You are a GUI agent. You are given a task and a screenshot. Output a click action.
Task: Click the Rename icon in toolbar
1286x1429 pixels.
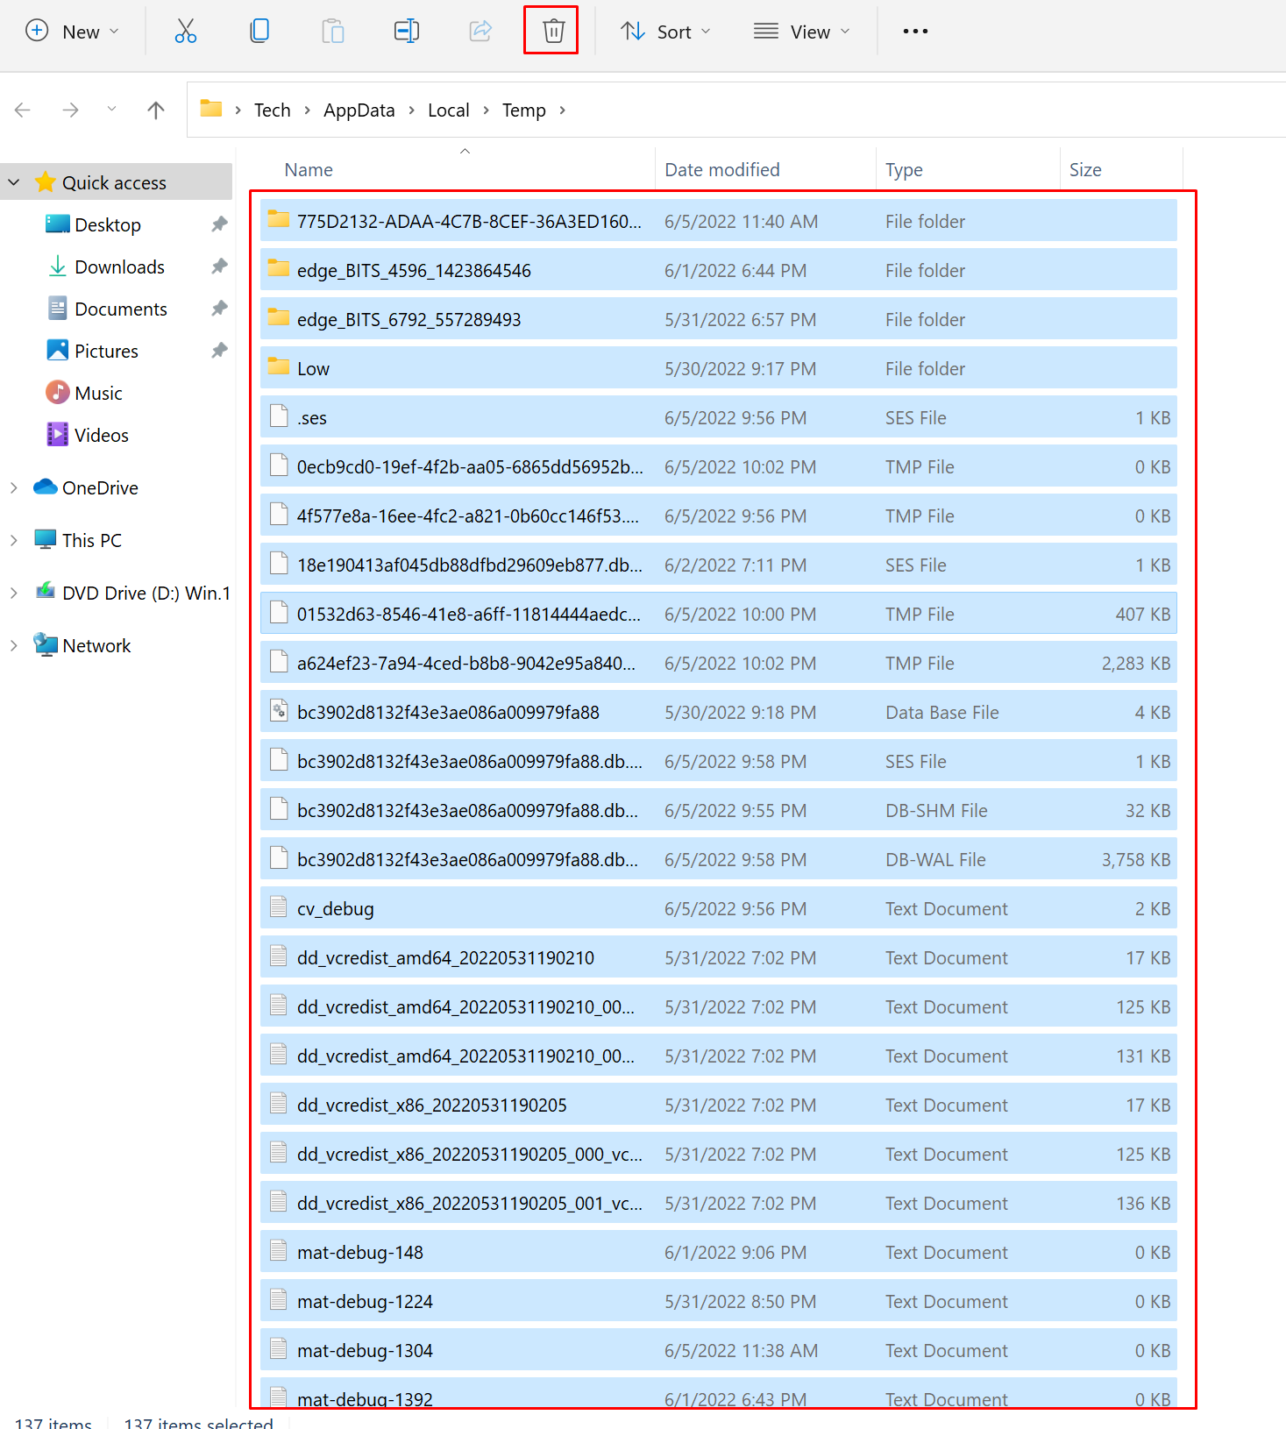point(407,32)
